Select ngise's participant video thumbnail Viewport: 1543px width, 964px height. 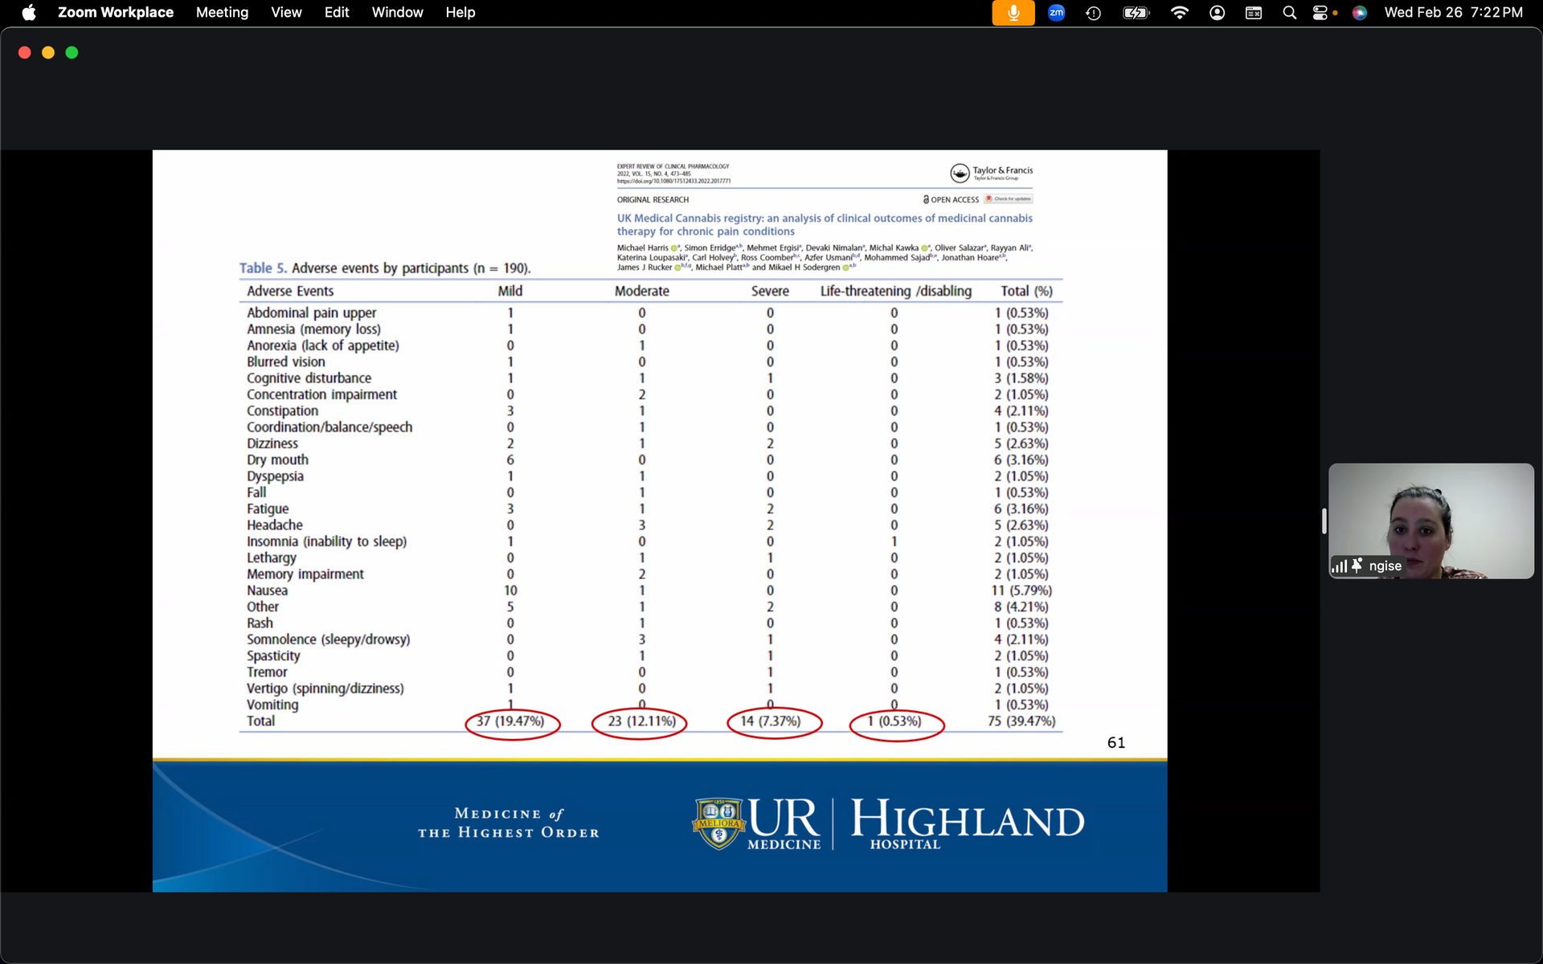[1430, 514]
